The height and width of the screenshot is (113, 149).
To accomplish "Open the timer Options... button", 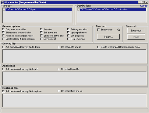I will point(108,37).
